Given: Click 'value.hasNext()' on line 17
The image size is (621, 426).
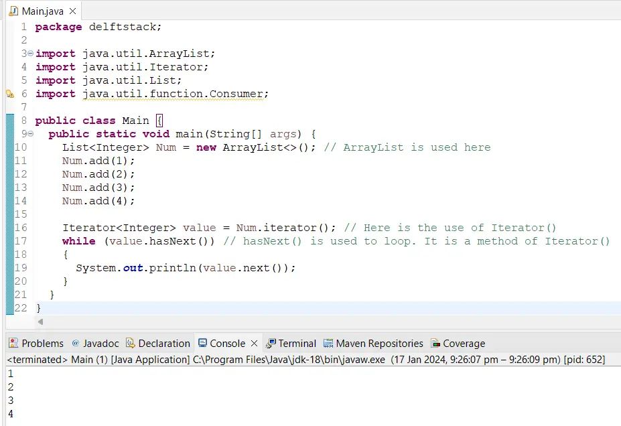Looking at the screenshot, I should pos(159,241).
